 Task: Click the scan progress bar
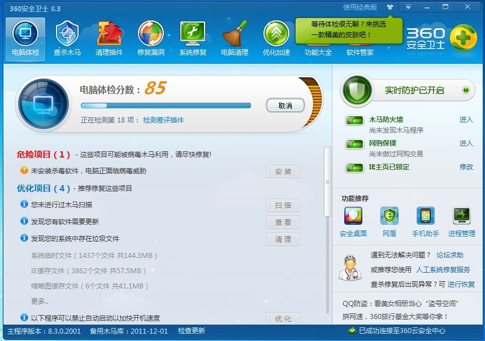tap(166, 106)
